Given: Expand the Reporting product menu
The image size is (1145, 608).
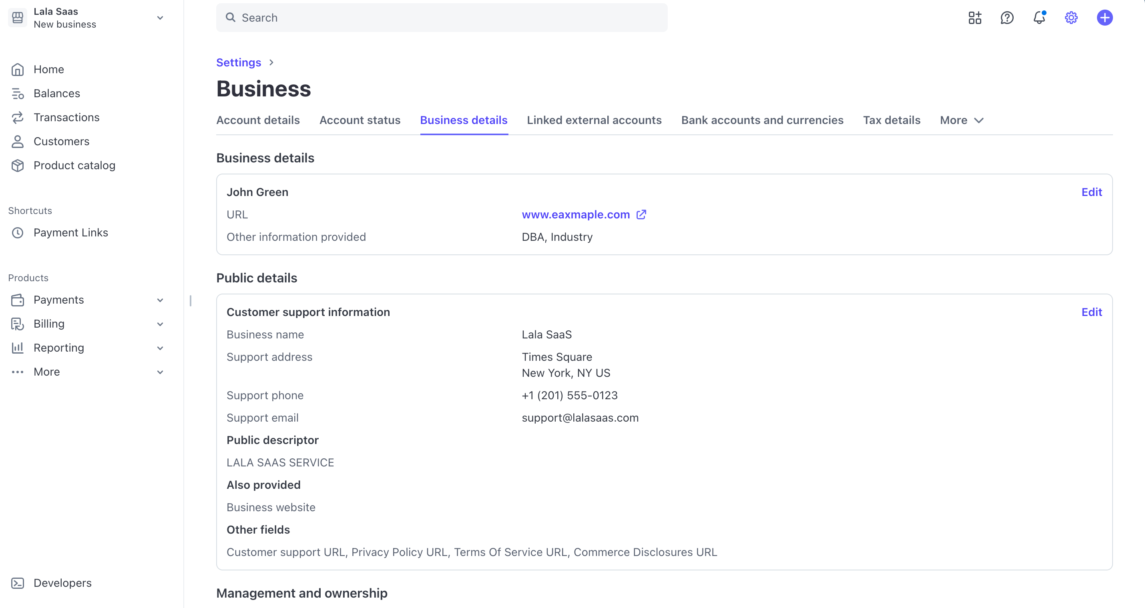Looking at the screenshot, I should 160,348.
